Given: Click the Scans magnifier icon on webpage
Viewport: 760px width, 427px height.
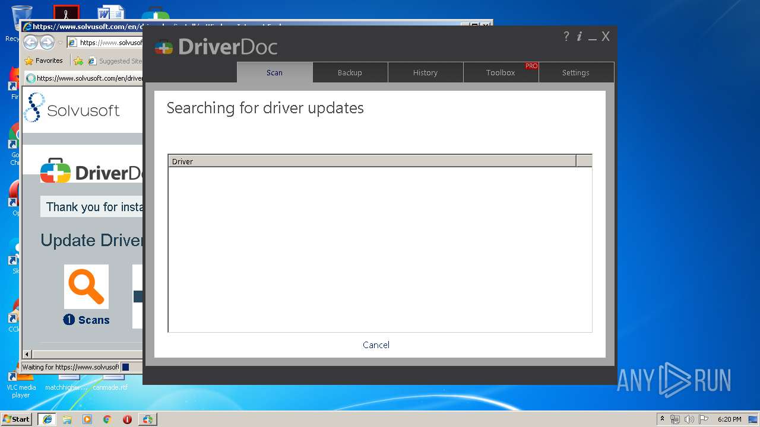Looking at the screenshot, I should pyautogui.click(x=86, y=286).
